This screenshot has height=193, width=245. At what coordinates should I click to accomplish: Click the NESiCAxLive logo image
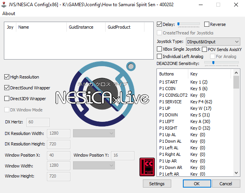pos(102,95)
